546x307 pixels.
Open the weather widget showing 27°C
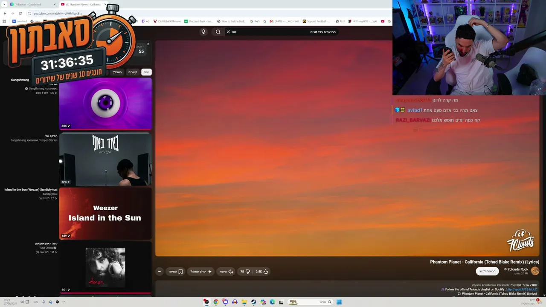532,302
